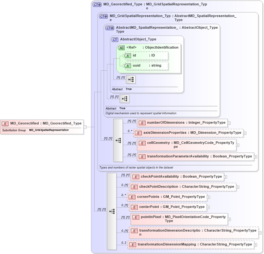Click the connector handle beside MD_Georectified box
The image size is (264, 254).
click(x=85, y=126)
